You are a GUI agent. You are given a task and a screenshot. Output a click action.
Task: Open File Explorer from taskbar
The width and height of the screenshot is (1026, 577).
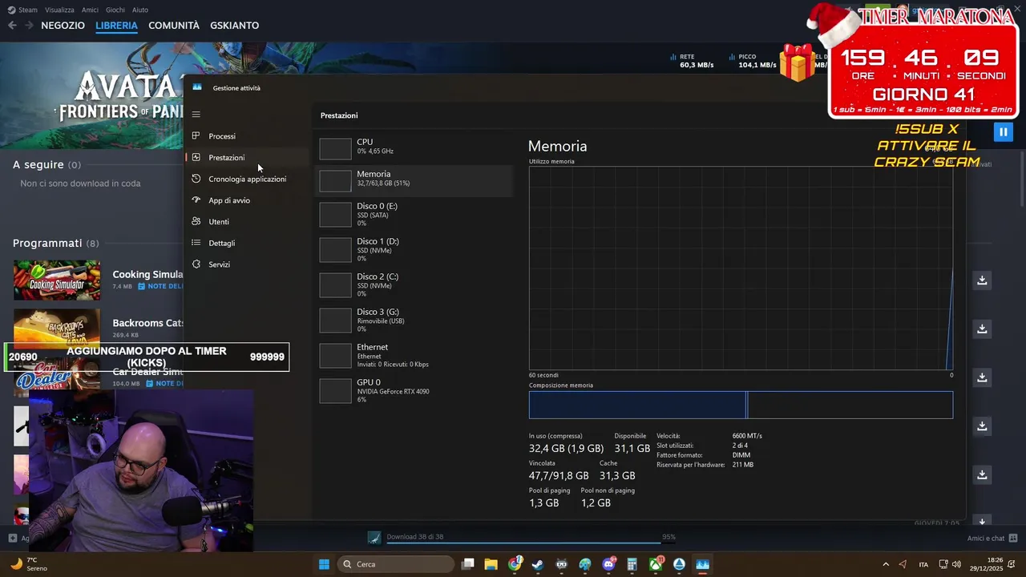click(491, 564)
